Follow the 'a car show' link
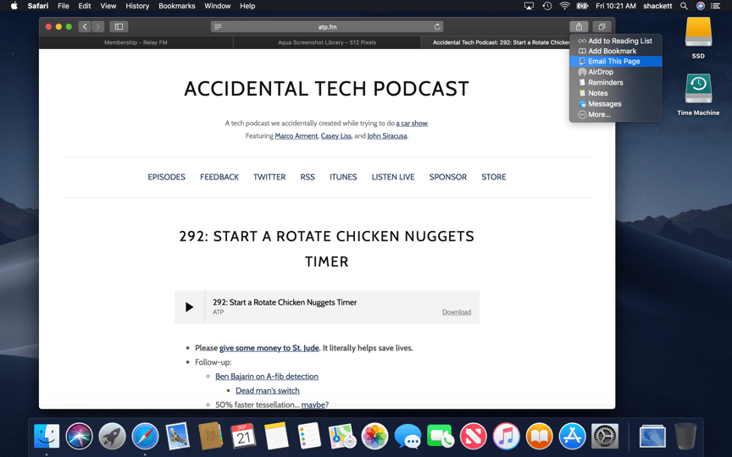732x457 pixels. point(412,123)
